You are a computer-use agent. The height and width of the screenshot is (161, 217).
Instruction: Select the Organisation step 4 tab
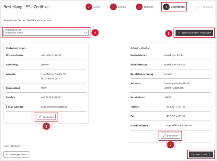point(174,7)
